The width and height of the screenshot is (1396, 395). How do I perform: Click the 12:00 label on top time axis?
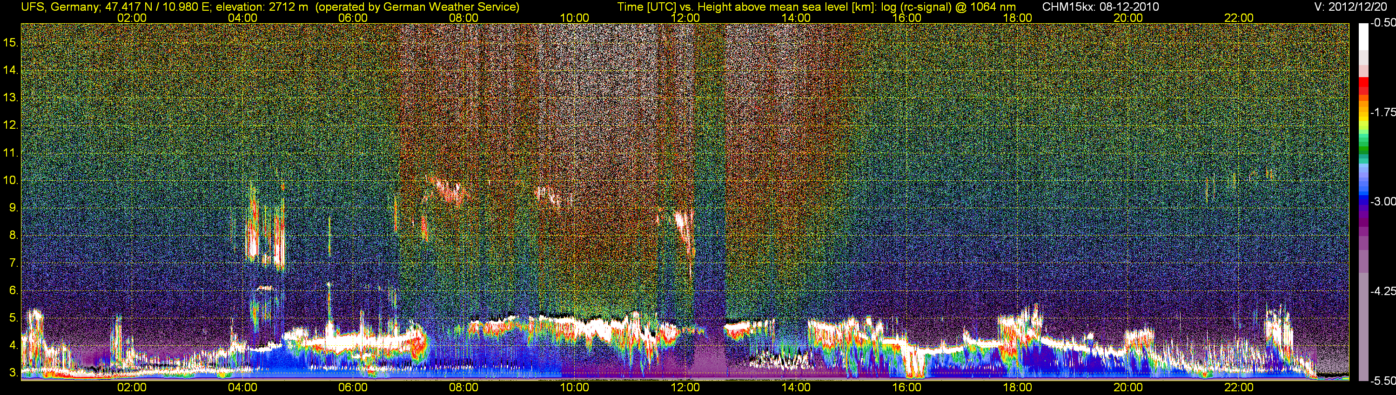685,18
